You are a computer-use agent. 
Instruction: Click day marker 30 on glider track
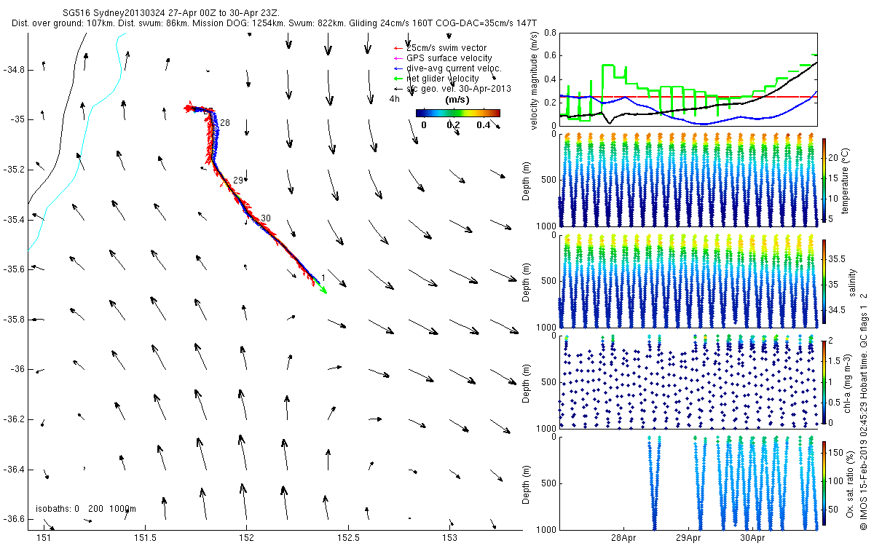(266, 218)
